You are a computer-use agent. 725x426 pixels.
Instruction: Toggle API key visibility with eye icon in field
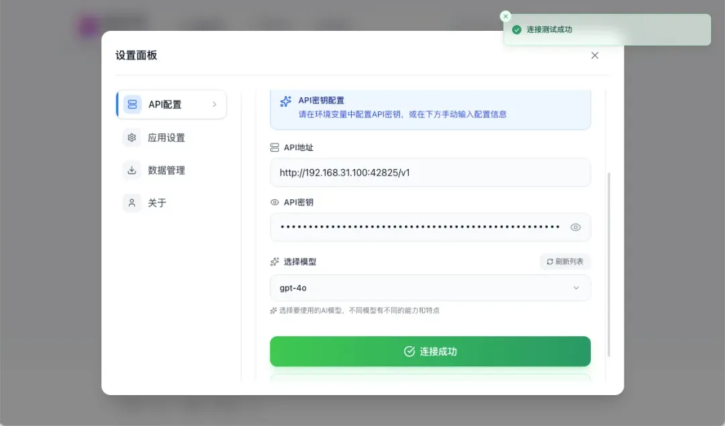click(575, 227)
